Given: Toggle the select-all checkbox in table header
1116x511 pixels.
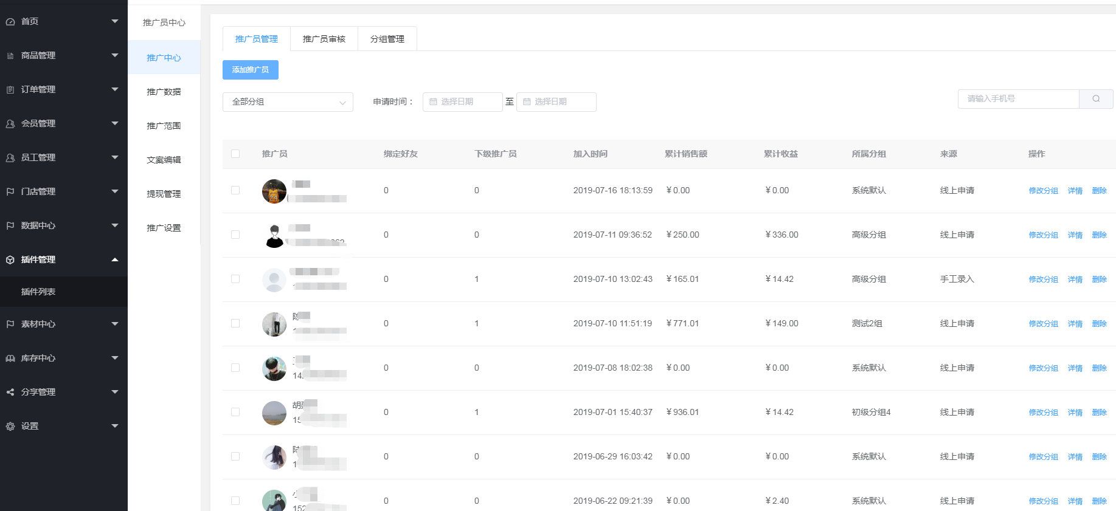Looking at the screenshot, I should coord(235,154).
